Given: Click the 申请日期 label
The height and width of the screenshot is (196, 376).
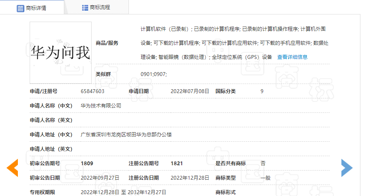Looking at the screenshot, I should [139, 91].
